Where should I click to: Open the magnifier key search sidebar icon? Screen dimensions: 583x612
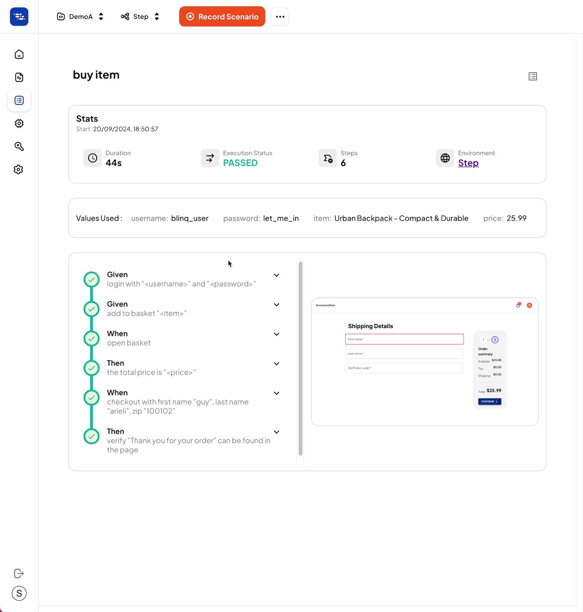tap(19, 146)
